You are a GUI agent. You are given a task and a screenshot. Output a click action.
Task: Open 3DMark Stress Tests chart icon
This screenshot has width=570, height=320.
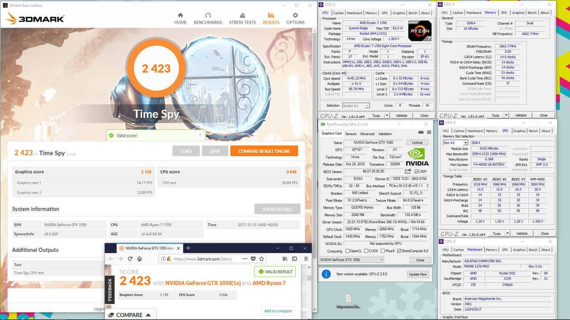pos(242,16)
